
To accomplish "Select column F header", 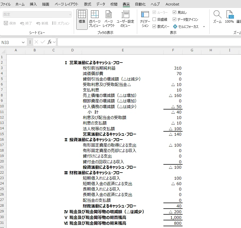I will (173, 50).
